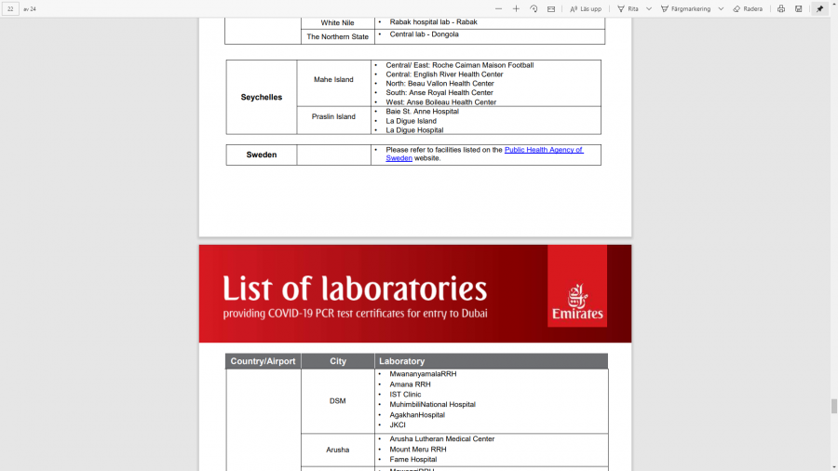Save the PDF document
This screenshot has width=838, height=471.
(799, 8)
